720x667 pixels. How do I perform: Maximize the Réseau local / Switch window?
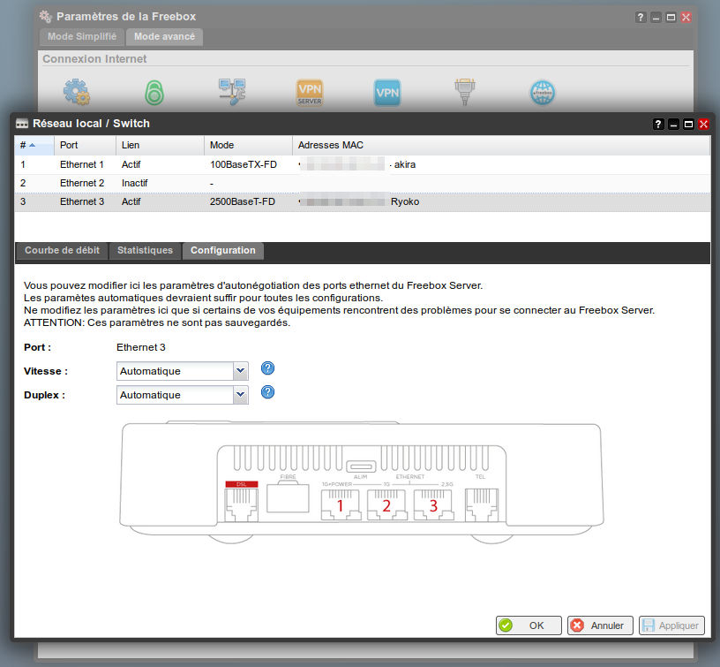coord(688,124)
